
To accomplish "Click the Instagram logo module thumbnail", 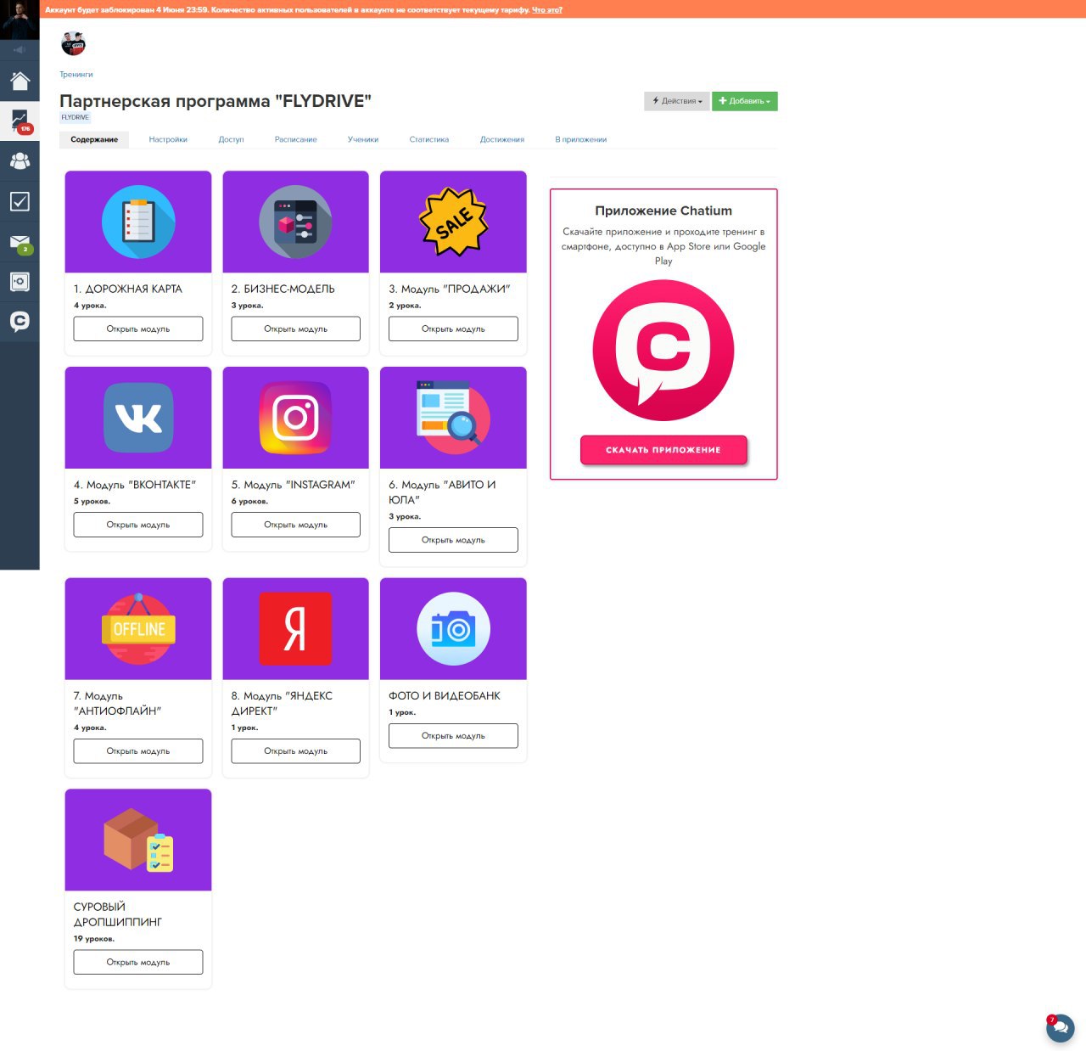I will [x=295, y=418].
